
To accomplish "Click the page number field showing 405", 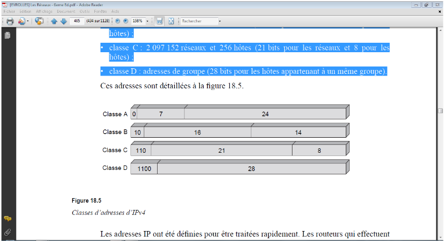I will pyautogui.click(x=77, y=21).
